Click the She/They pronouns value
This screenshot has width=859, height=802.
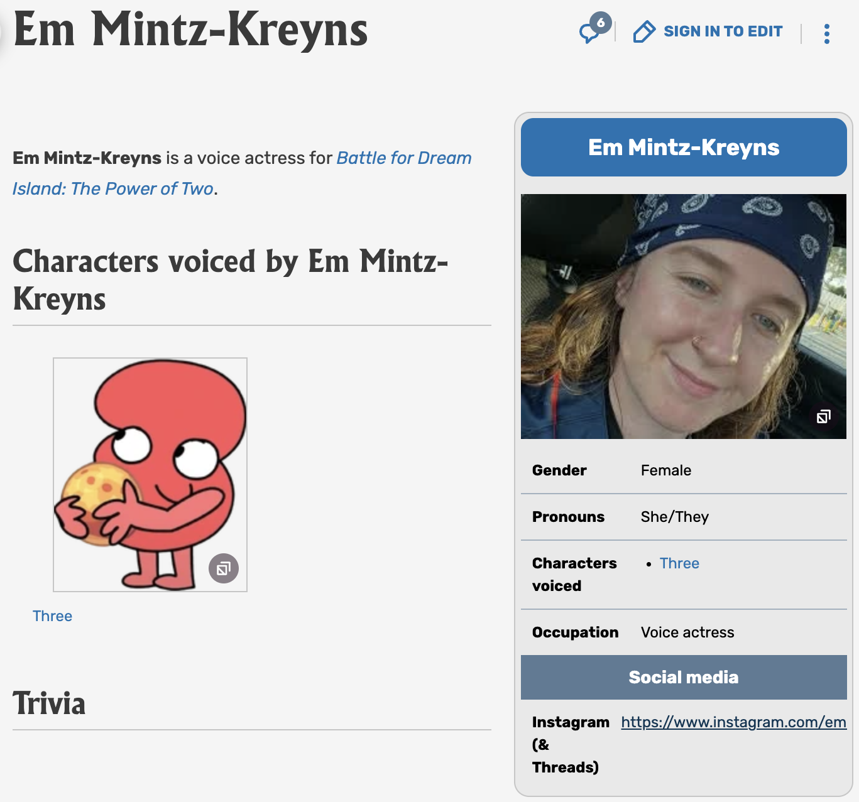[x=675, y=517]
